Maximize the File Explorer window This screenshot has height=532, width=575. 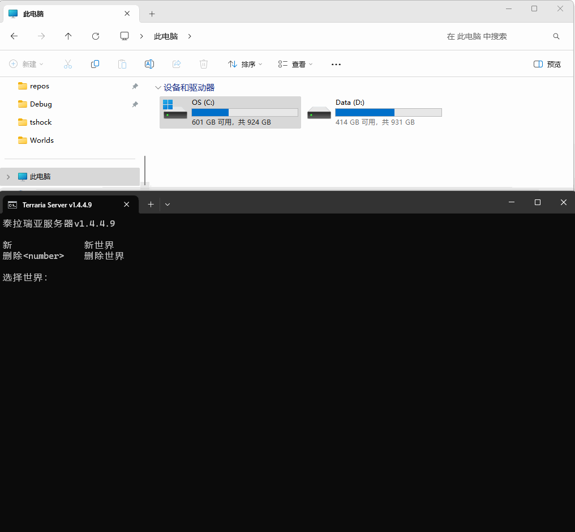534,9
